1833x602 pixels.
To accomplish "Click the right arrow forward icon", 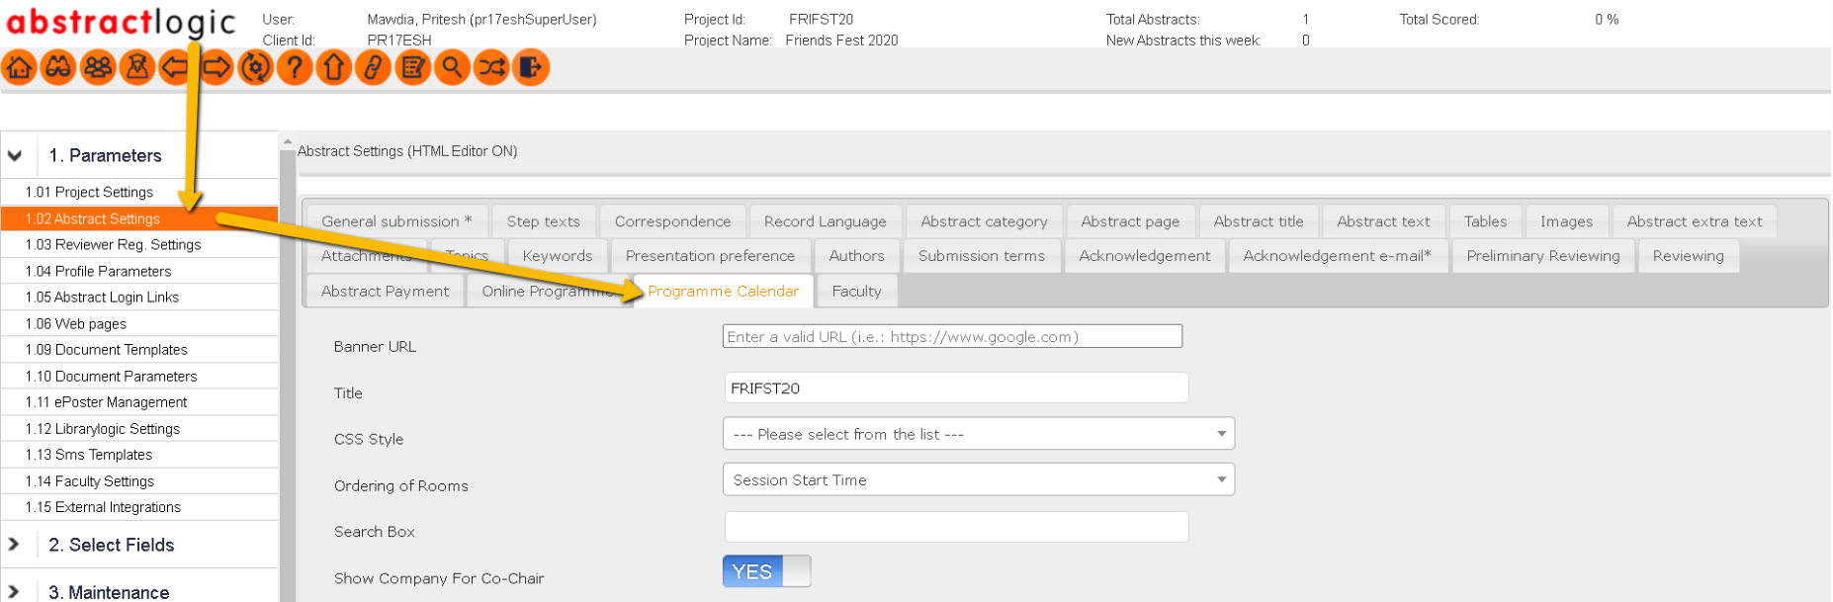I will pos(217,67).
